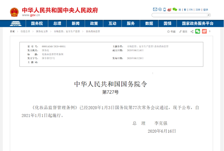Click the mail envelope icon in header
This screenshot has height=151, width=224.
[x=155, y=10]
